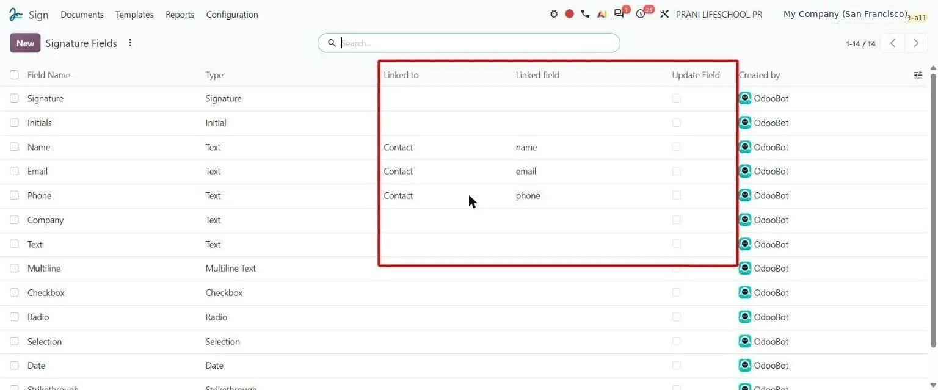Select the Signature row checkbox
This screenshot has height=390, width=938.
(14, 98)
